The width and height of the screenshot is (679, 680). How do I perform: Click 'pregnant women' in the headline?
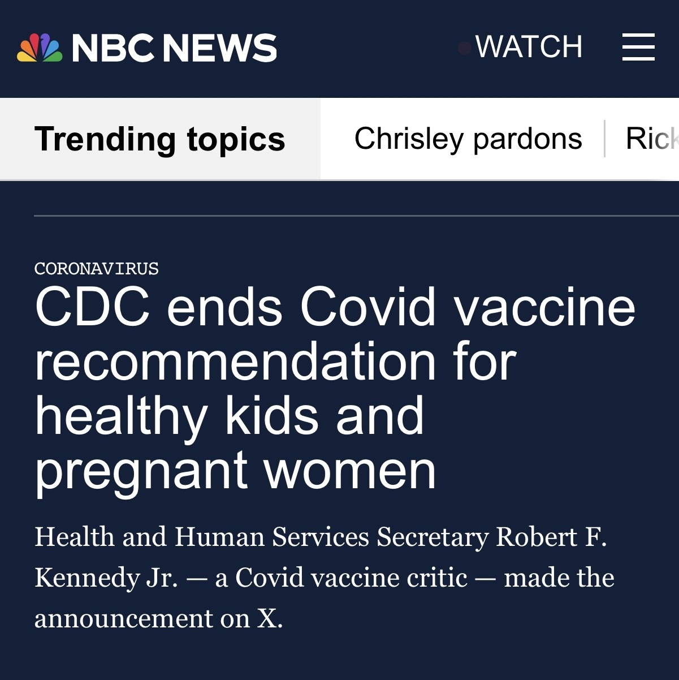[235, 471]
